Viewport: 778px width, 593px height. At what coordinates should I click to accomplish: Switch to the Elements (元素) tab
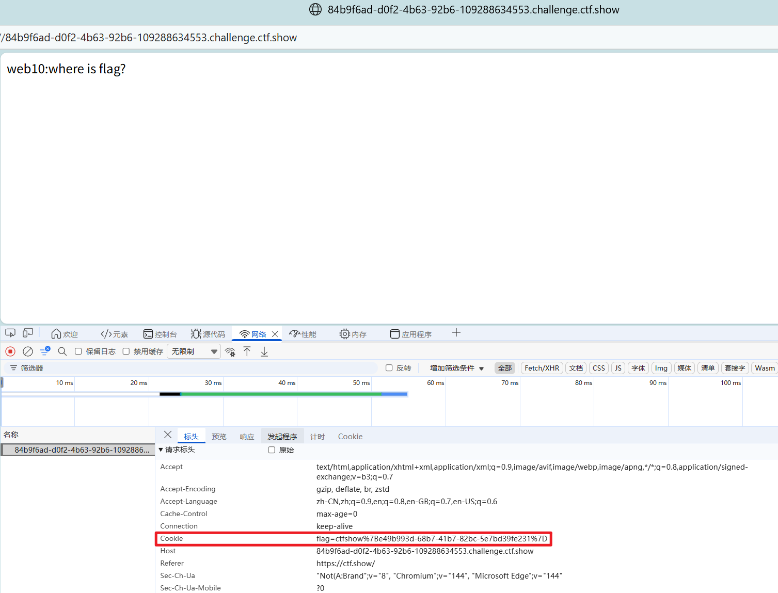tap(114, 334)
